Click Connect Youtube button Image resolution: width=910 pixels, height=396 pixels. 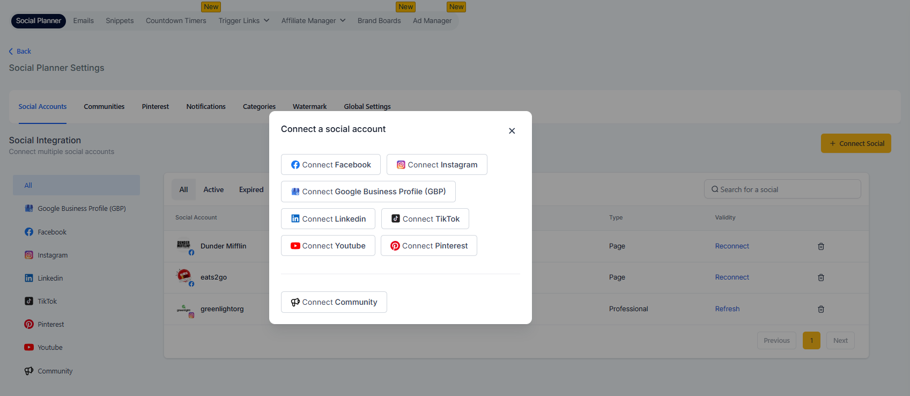328,246
